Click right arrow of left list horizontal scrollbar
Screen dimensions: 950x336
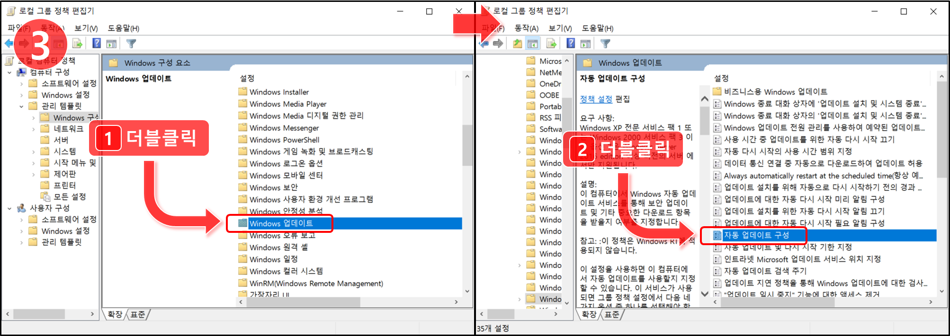point(457,302)
